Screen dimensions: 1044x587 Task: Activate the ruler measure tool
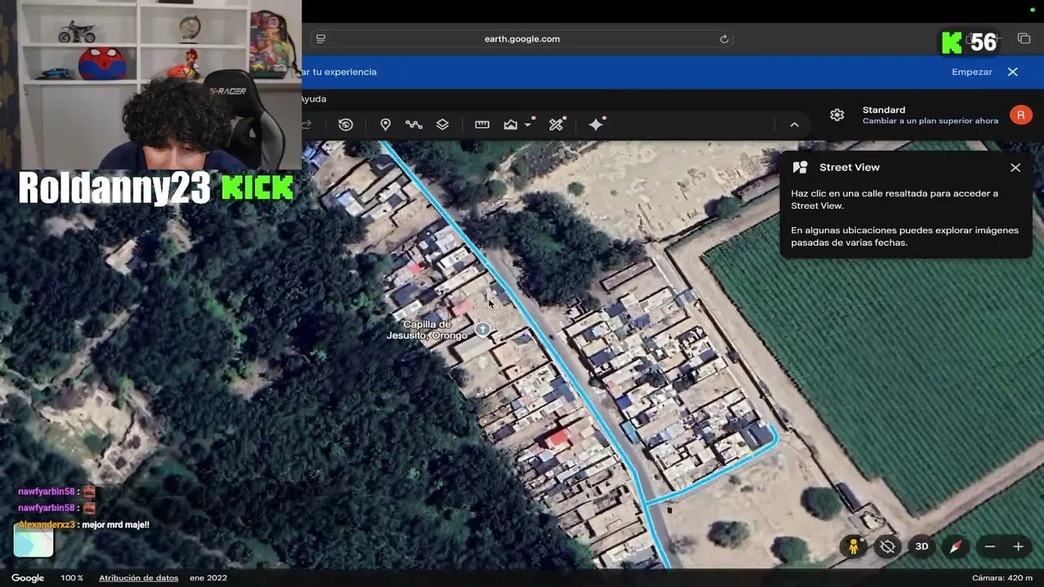pos(482,125)
